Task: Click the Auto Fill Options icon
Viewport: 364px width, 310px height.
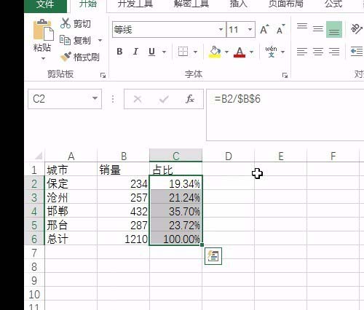Action: [213, 256]
